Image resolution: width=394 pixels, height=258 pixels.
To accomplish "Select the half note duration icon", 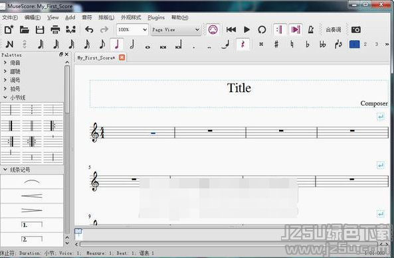I will click(132, 44).
